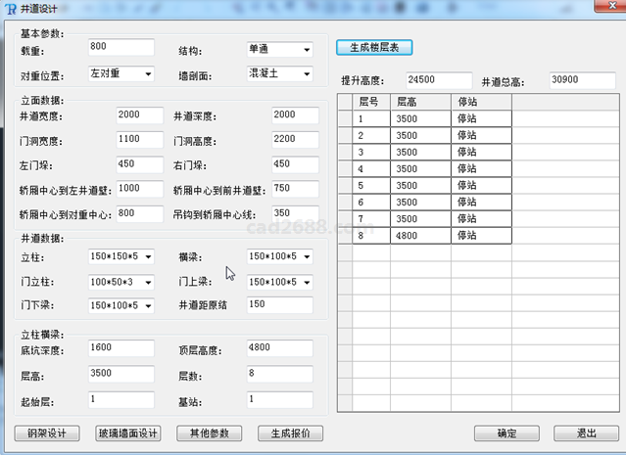
Task: Confirm with the 确定 button
Action: tap(506, 433)
